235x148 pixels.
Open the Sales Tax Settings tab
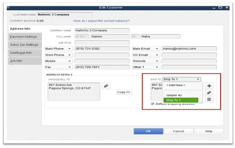click(25, 45)
